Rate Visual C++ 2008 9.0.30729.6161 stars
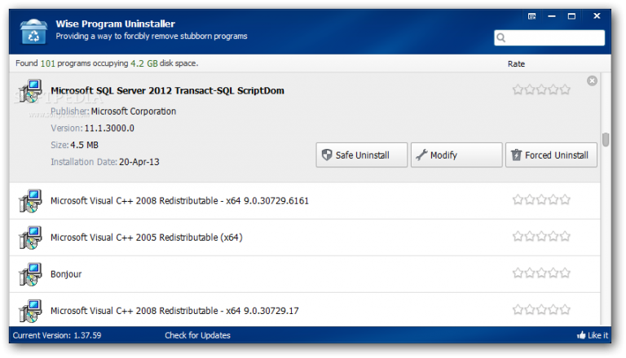The width and height of the screenshot is (626, 358). point(541,199)
